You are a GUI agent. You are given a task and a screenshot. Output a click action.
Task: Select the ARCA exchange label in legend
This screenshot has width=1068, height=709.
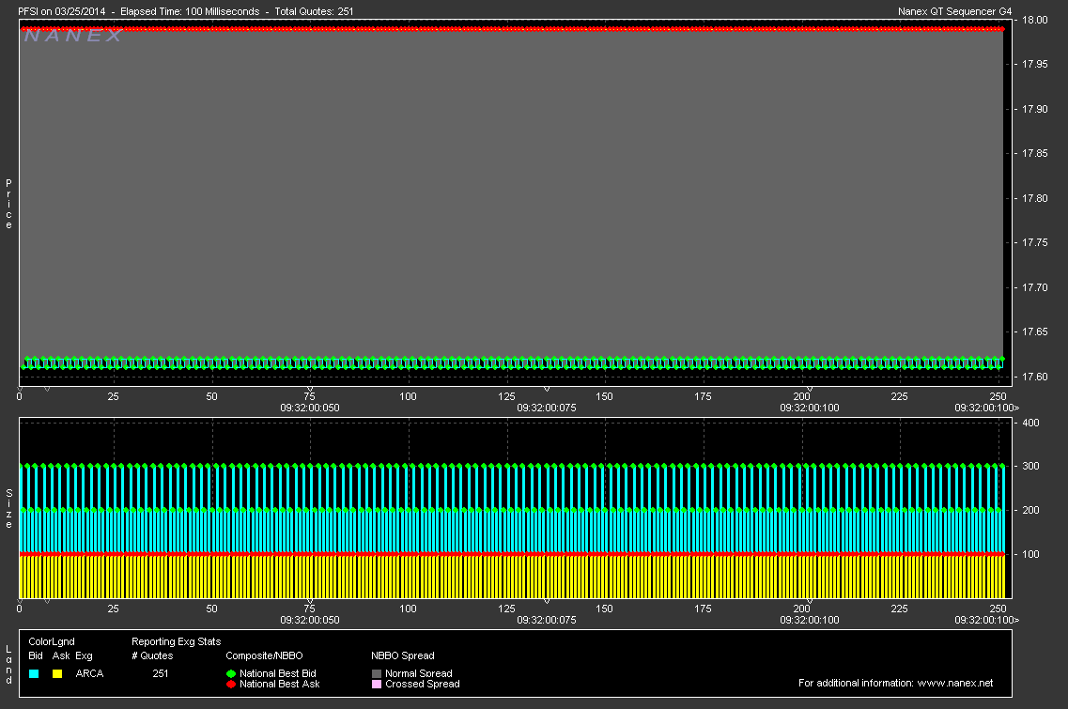pos(89,673)
